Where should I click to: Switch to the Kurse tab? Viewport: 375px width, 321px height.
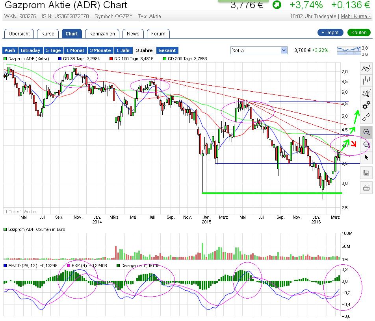pyautogui.click(x=48, y=34)
